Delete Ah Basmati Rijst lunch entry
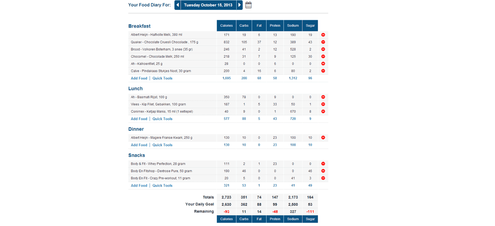This screenshot has width=495, height=226. click(x=323, y=97)
